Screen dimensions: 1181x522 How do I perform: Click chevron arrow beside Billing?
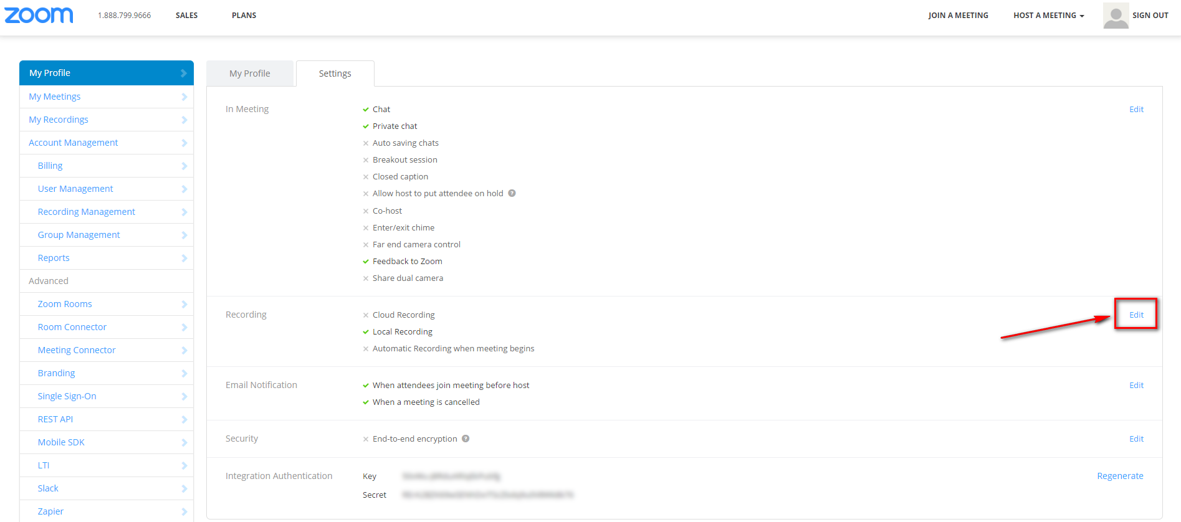pyautogui.click(x=184, y=166)
